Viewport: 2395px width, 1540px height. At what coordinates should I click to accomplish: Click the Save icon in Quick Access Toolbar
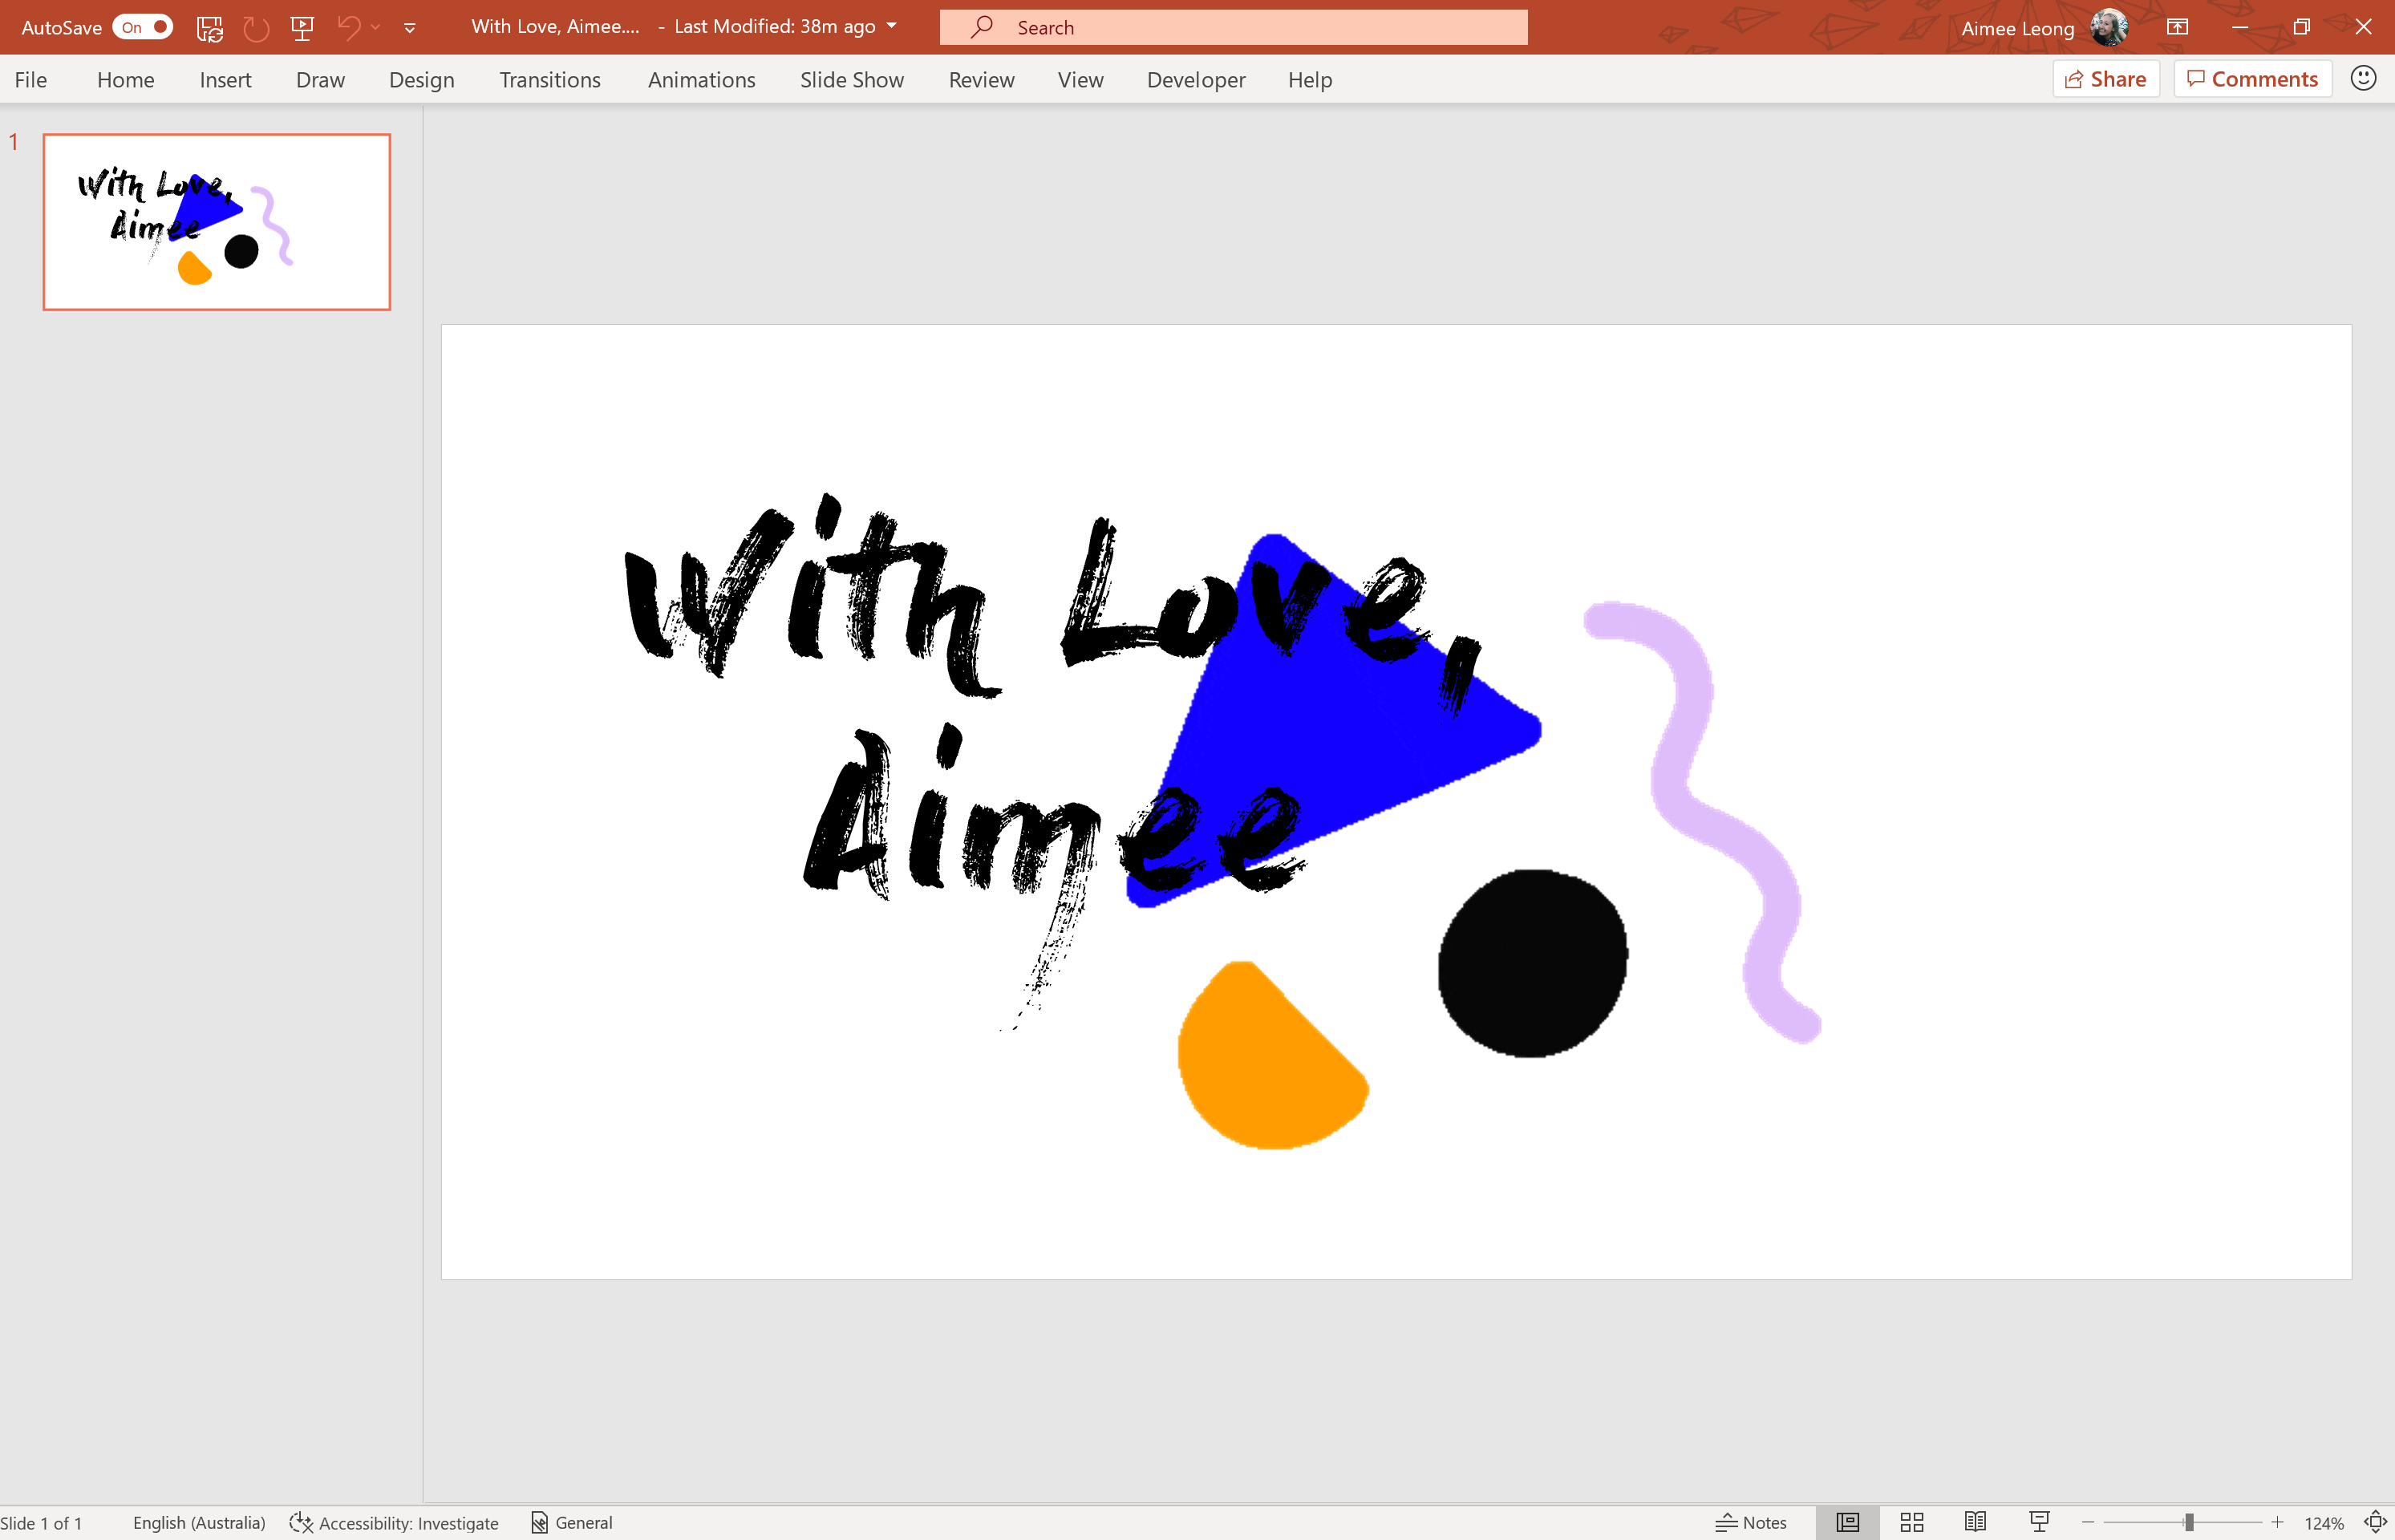tap(210, 27)
